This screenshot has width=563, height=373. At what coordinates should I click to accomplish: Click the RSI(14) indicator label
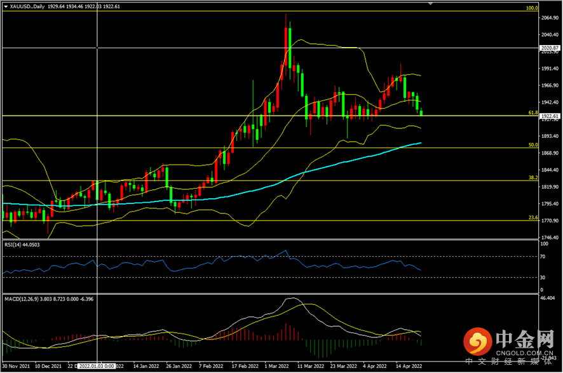[x=22, y=245]
